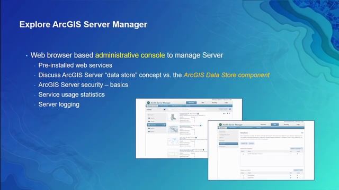Expand the Folders dropdown arrow

click(x=164, y=109)
